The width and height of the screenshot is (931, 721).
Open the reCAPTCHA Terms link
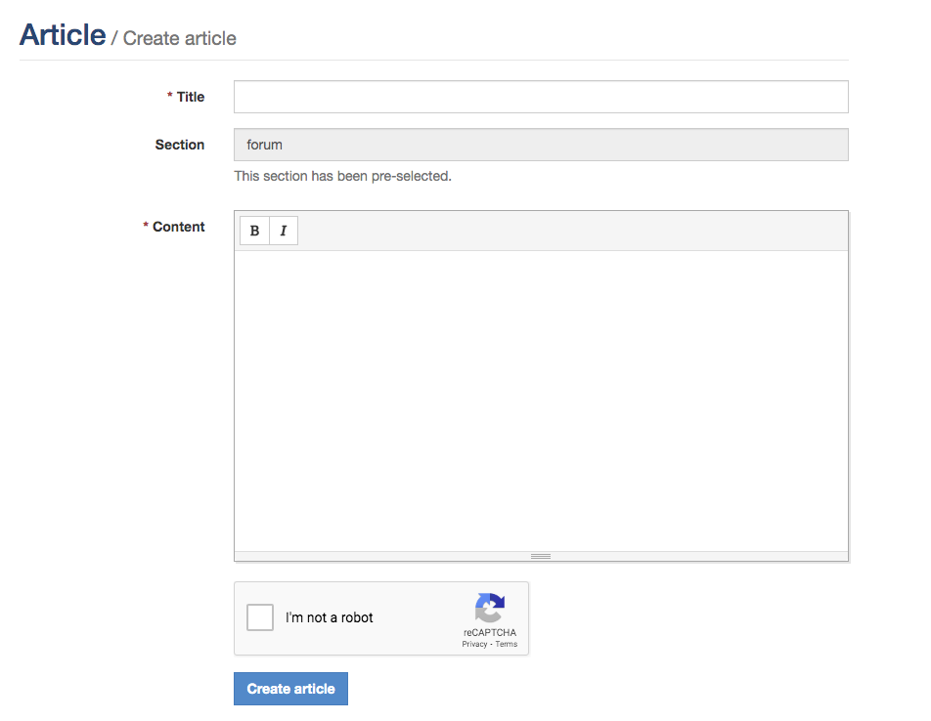(507, 645)
